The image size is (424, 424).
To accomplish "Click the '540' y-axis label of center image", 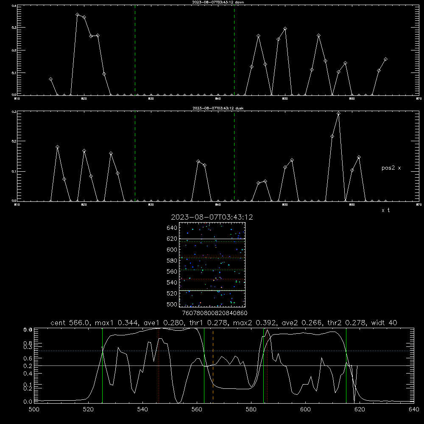I will [x=172, y=282].
